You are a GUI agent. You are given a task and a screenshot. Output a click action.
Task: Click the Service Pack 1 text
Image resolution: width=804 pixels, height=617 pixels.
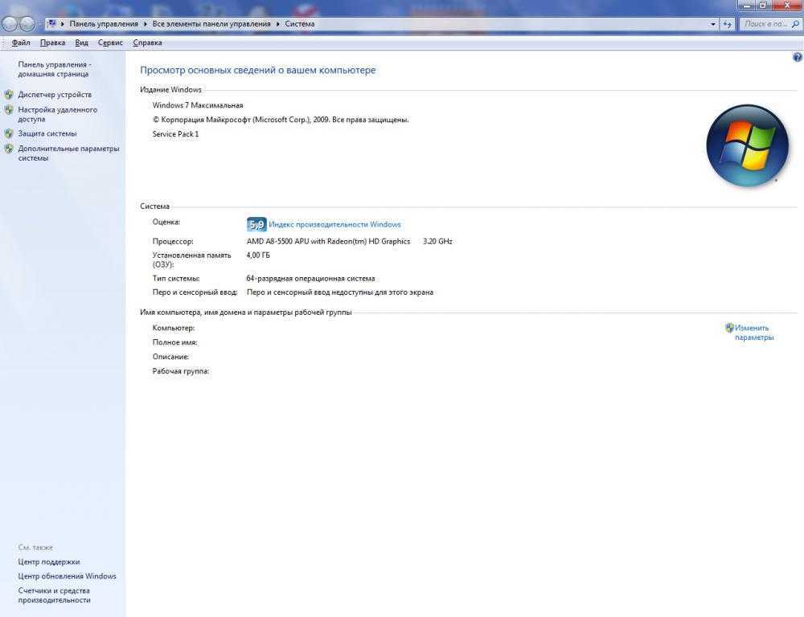click(x=175, y=133)
